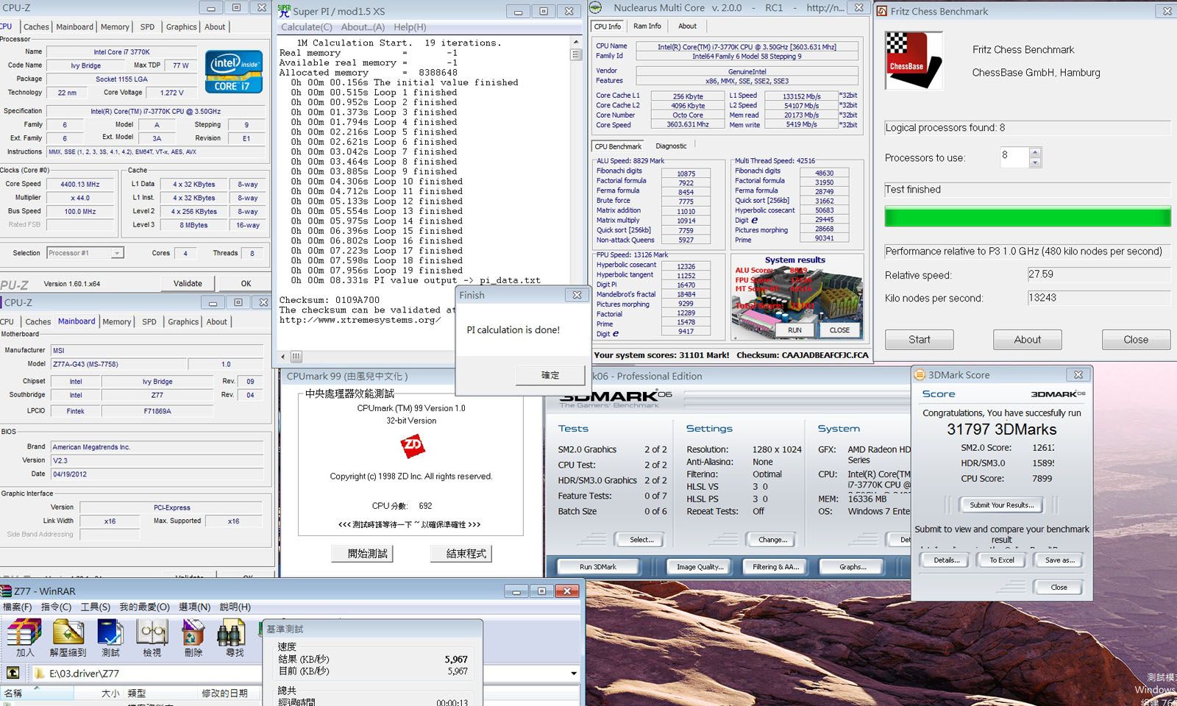1177x706 pixels.
Task: Click About button in Fritz Chess Benchmark
Action: point(1028,340)
